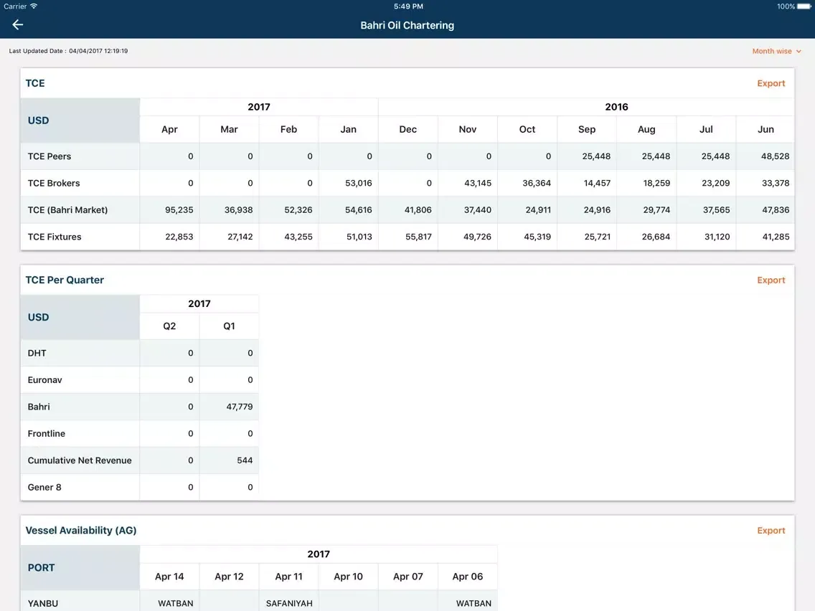
Task: Select the Jul column header
Action: (x=706, y=129)
